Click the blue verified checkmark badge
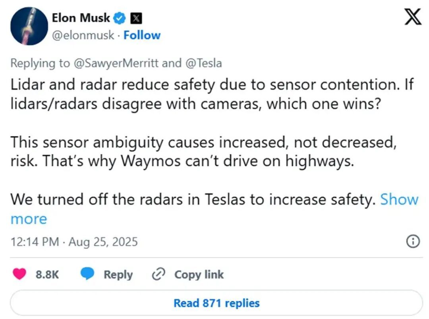429x319 pixels. [120, 18]
